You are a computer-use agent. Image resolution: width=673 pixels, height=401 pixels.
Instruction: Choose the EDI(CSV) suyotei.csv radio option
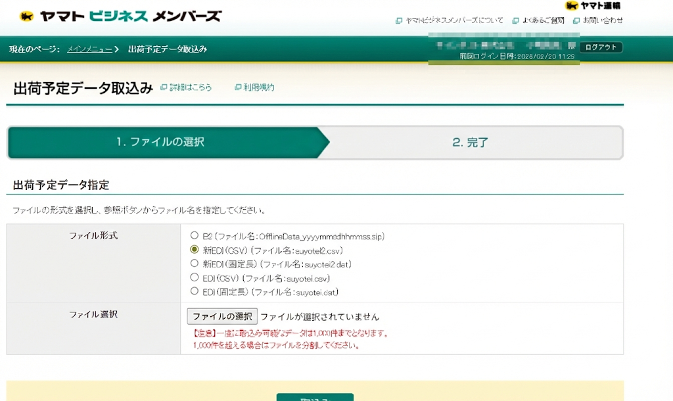[x=194, y=277]
